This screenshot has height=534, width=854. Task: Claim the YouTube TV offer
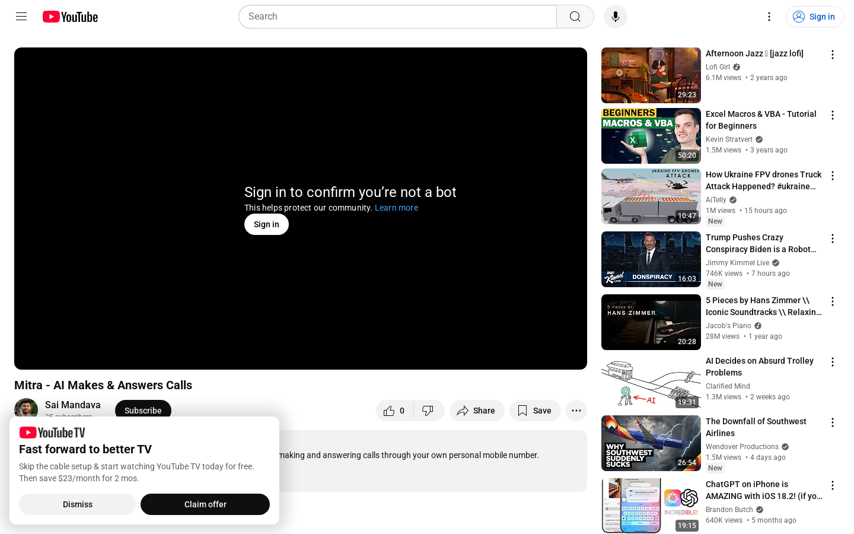(205, 504)
